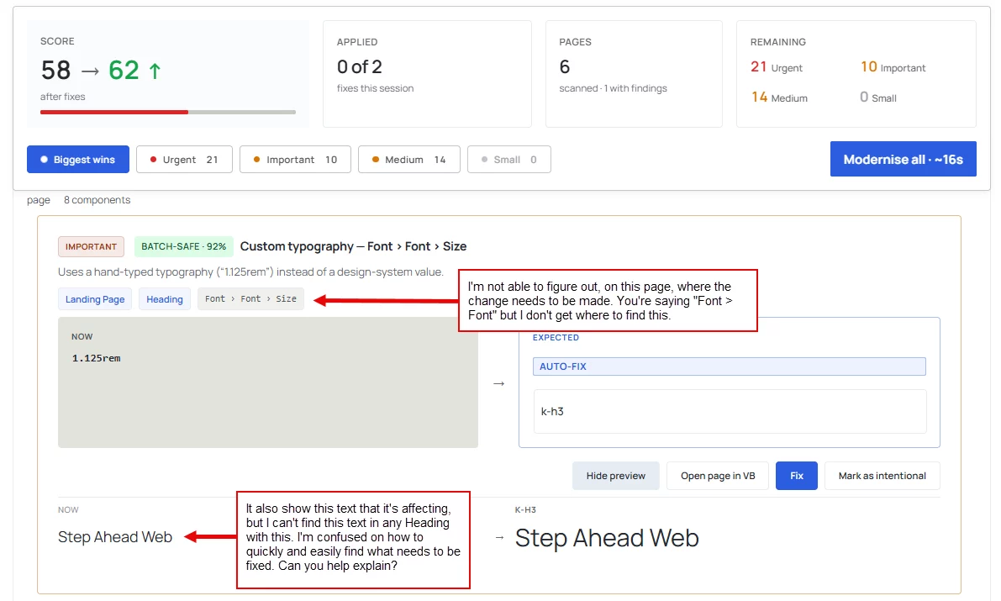Click the green score value 62
Image resolution: width=1001 pixels, height=601 pixels.
[124, 71]
